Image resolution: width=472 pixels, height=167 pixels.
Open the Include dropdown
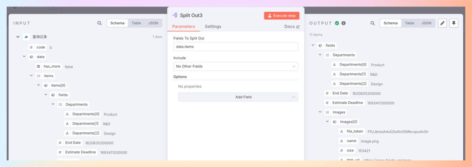pos(236,66)
